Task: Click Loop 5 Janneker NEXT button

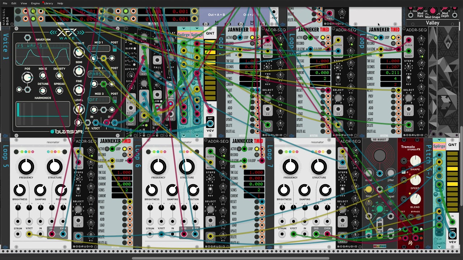Action: click(x=124, y=213)
